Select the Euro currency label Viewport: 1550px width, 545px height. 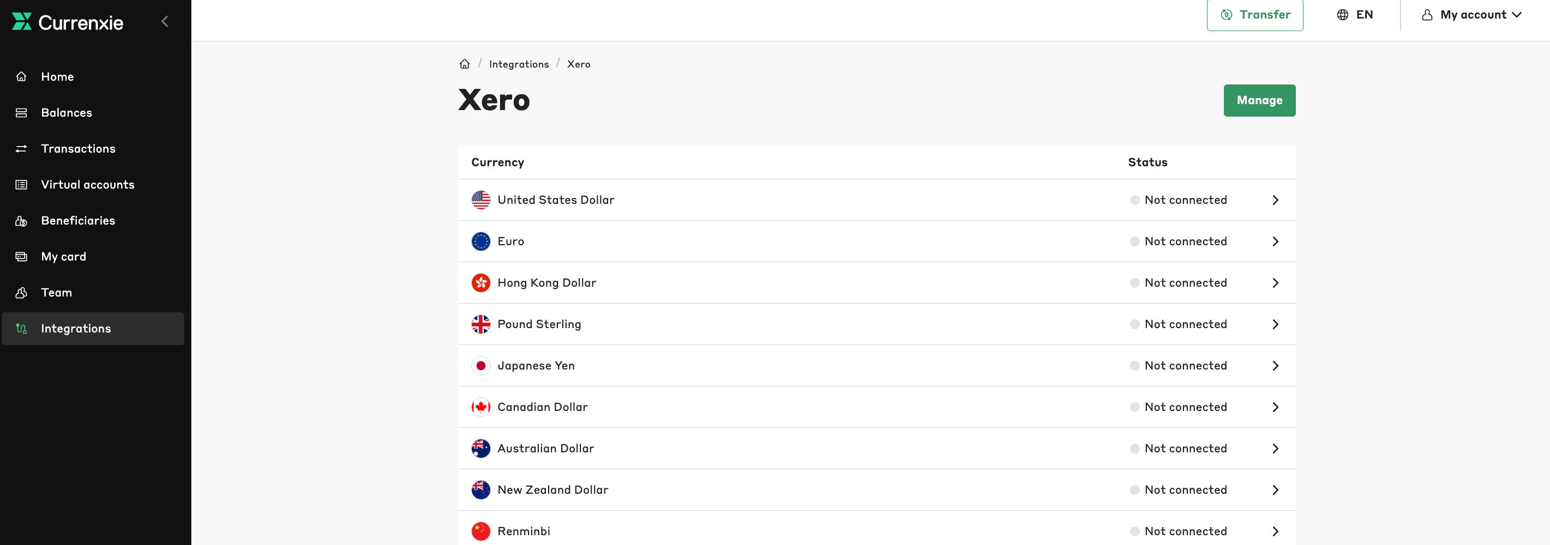511,241
